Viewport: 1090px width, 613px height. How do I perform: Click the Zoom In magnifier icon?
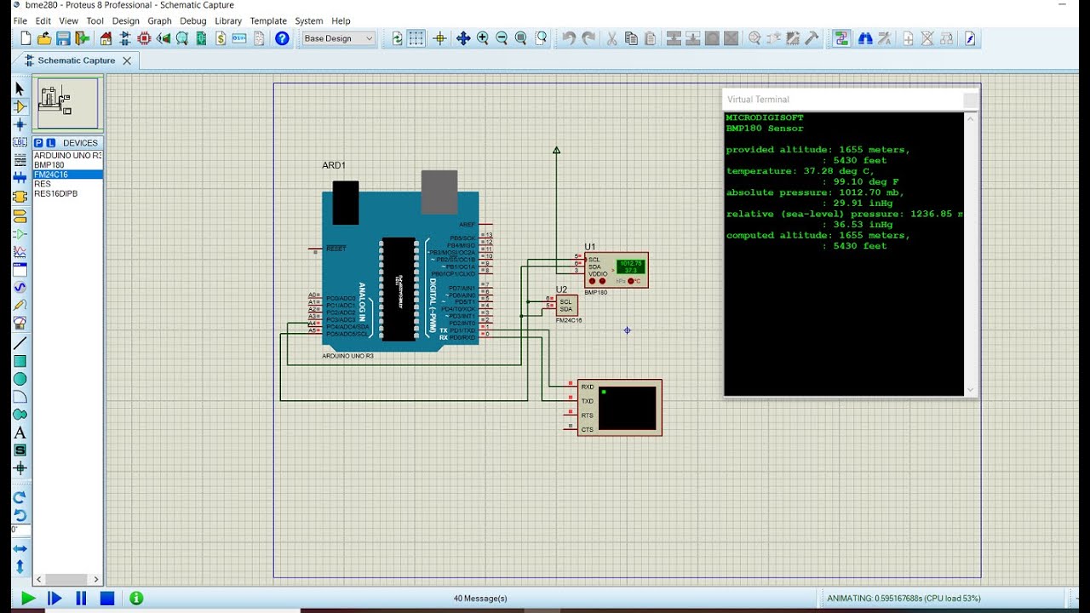(483, 38)
